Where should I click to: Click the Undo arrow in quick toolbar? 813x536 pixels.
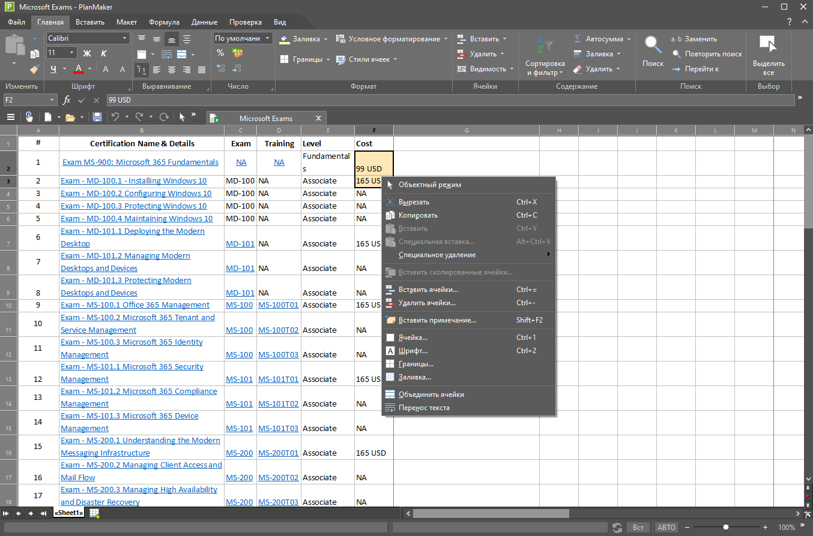click(x=115, y=118)
